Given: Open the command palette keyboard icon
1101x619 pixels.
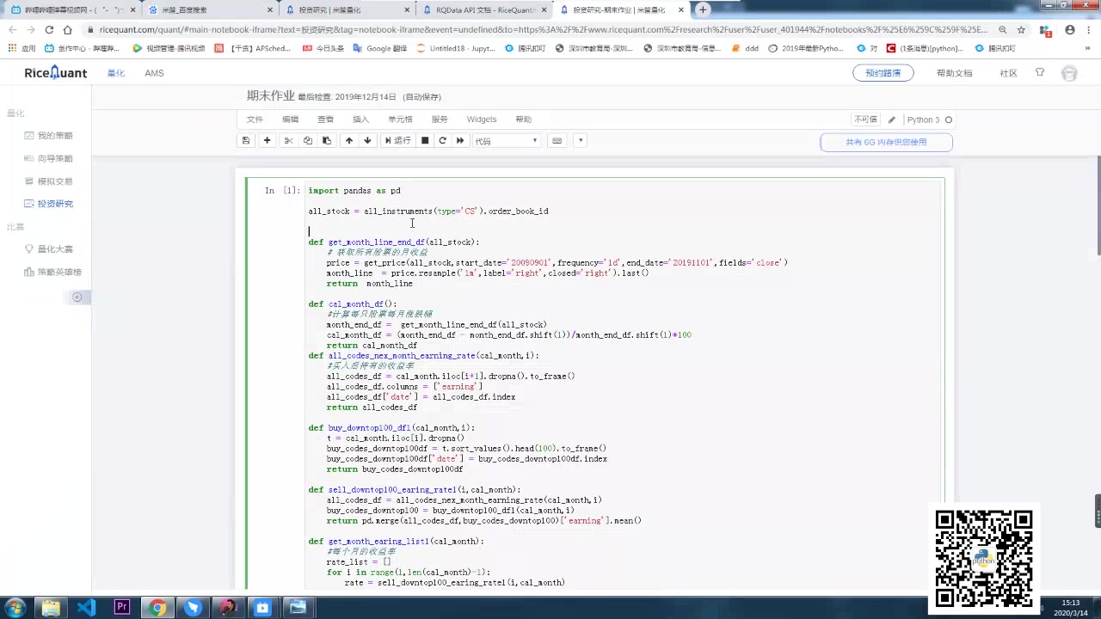Looking at the screenshot, I should click(557, 140).
